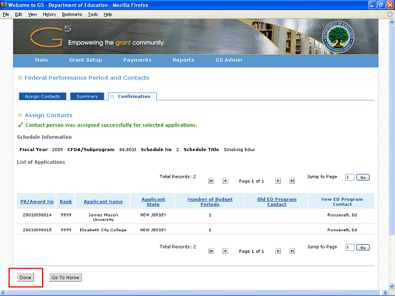Sort by PR/Award No column header
The height and width of the screenshot is (296, 395).
pos(36,202)
